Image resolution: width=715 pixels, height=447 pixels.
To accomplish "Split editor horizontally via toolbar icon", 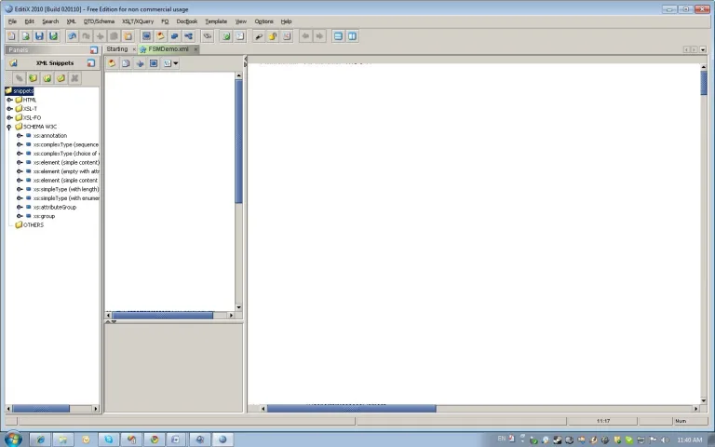I will pyautogui.click(x=338, y=36).
